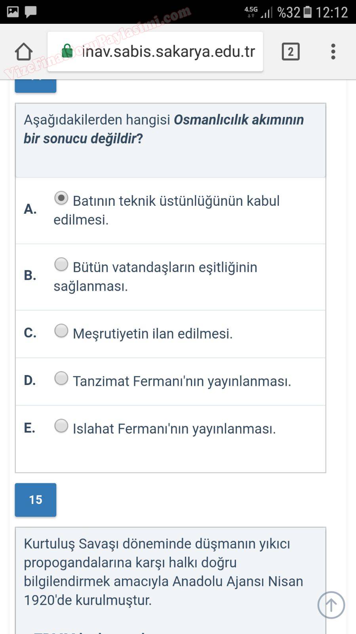Viewport: 356px width, 634px height.
Task: Tap the scroll-to-top arrow button
Action: click(331, 605)
